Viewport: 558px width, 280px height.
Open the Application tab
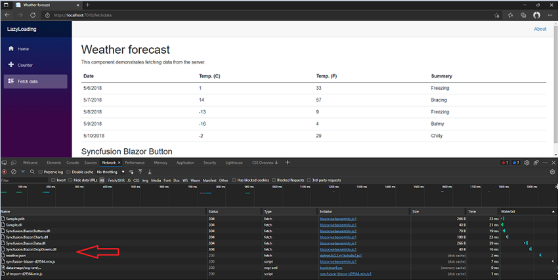185,163
